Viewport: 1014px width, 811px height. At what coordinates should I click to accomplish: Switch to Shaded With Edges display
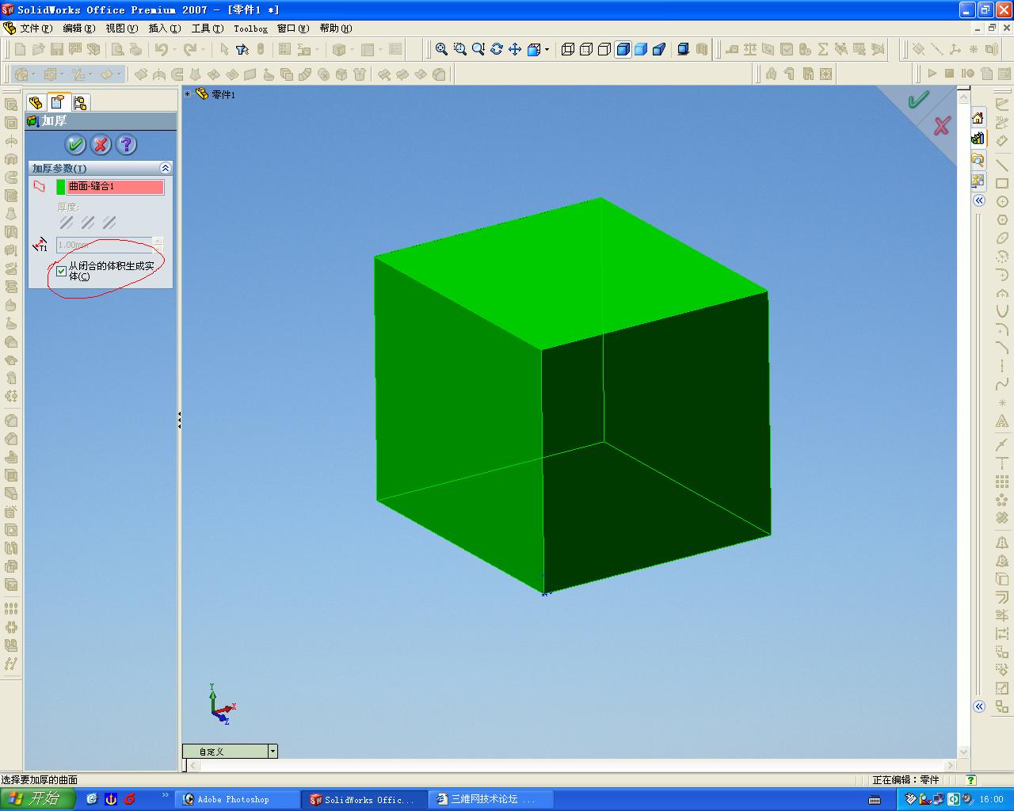623,49
